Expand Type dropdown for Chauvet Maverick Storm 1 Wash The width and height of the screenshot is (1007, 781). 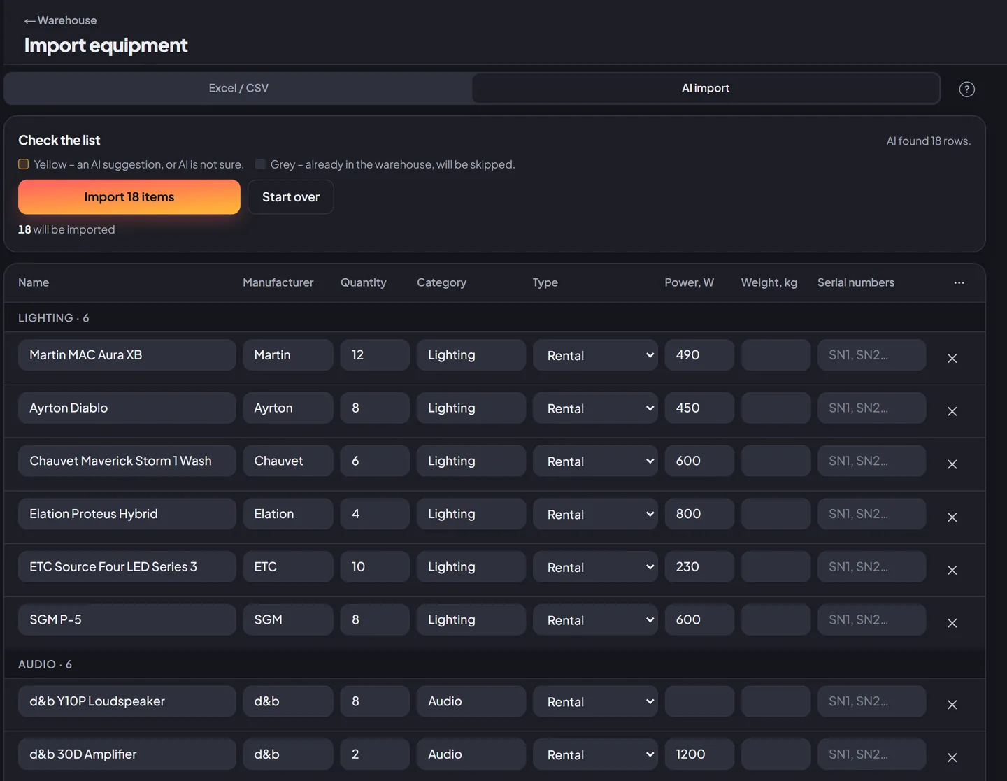click(x=595, y=461)
